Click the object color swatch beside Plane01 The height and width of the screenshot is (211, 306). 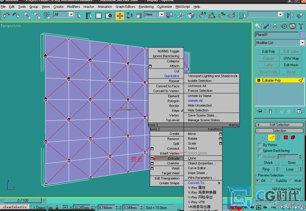point(302,35)
